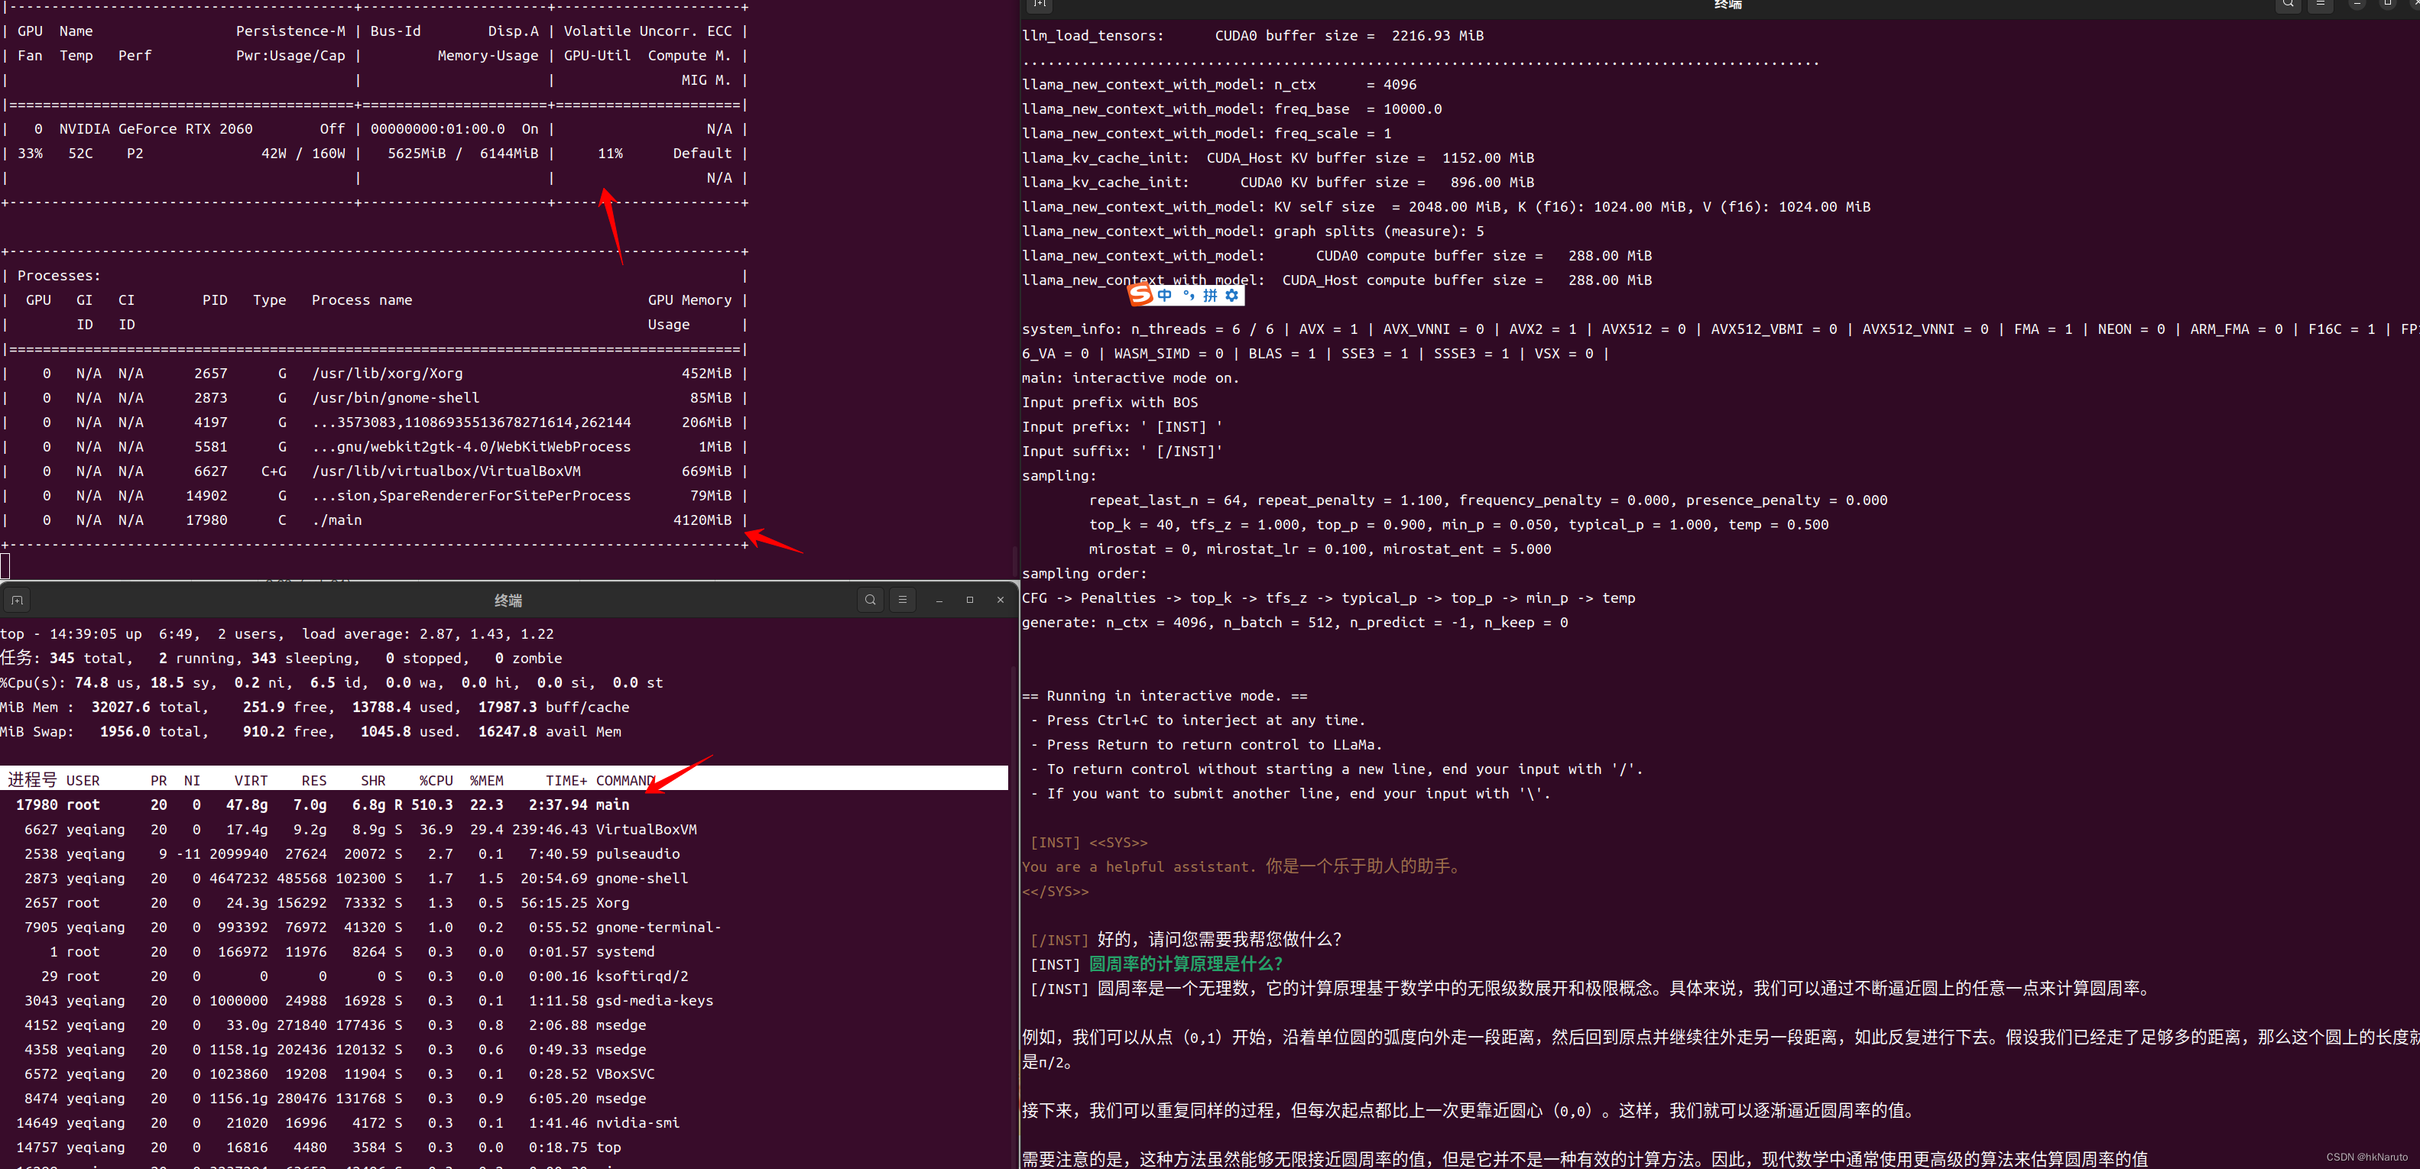Click the 进程号 column header in top

click(x=32, y=779)
